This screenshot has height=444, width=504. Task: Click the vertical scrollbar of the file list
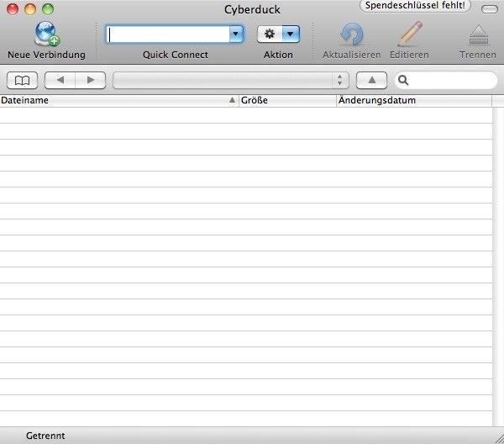pyautogui.click(x=498, y=267)
